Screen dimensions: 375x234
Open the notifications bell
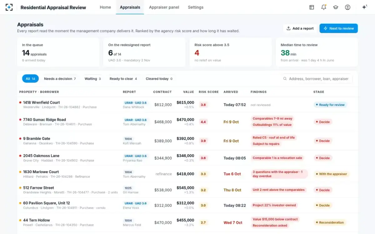coord(324,7)
